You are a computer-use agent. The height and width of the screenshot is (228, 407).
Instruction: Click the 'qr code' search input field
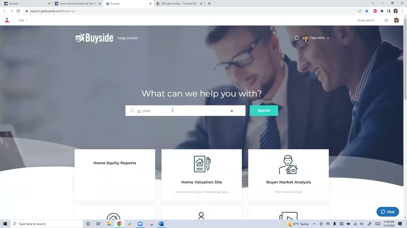pos(185,111)
